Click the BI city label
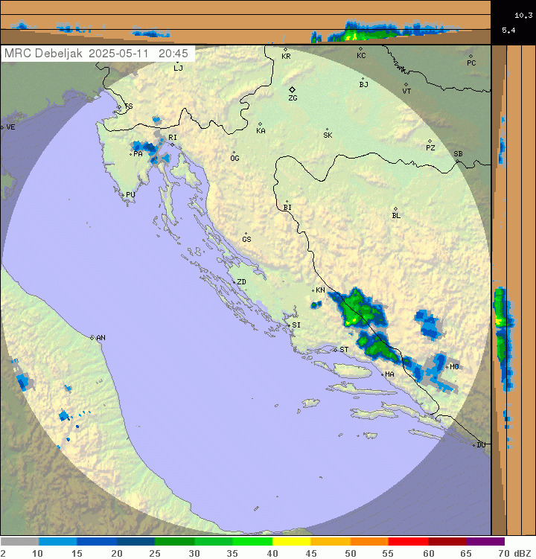Viewport: 536px width, 559px height. [x=287, y=207]
